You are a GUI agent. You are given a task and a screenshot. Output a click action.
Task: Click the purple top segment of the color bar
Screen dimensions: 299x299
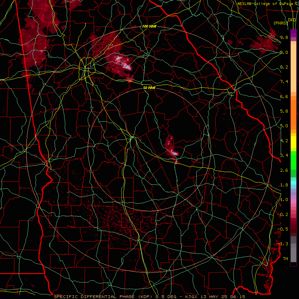(x=293, y=33)
